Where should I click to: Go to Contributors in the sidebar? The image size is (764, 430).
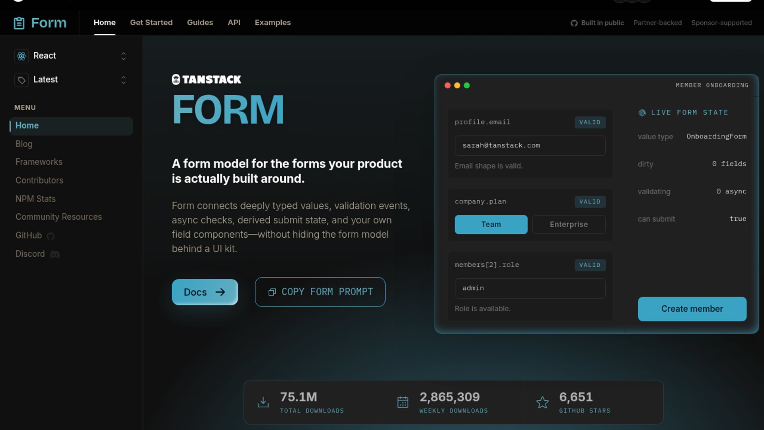click(x=39, y=181)
